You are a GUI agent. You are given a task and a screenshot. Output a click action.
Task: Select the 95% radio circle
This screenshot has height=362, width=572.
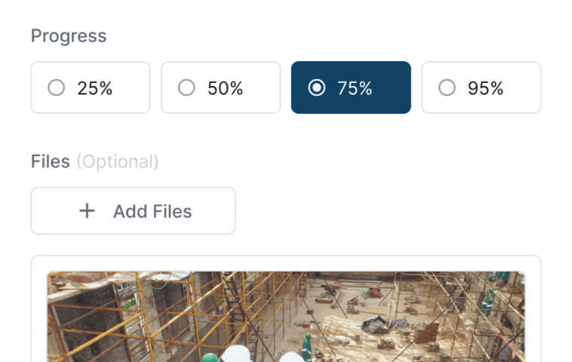pos(447,87)
